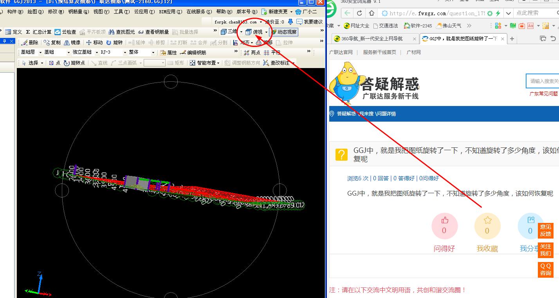Open the 在线服务 menu
The width and height of the screenshot is (559, 298).
point(199,12)
